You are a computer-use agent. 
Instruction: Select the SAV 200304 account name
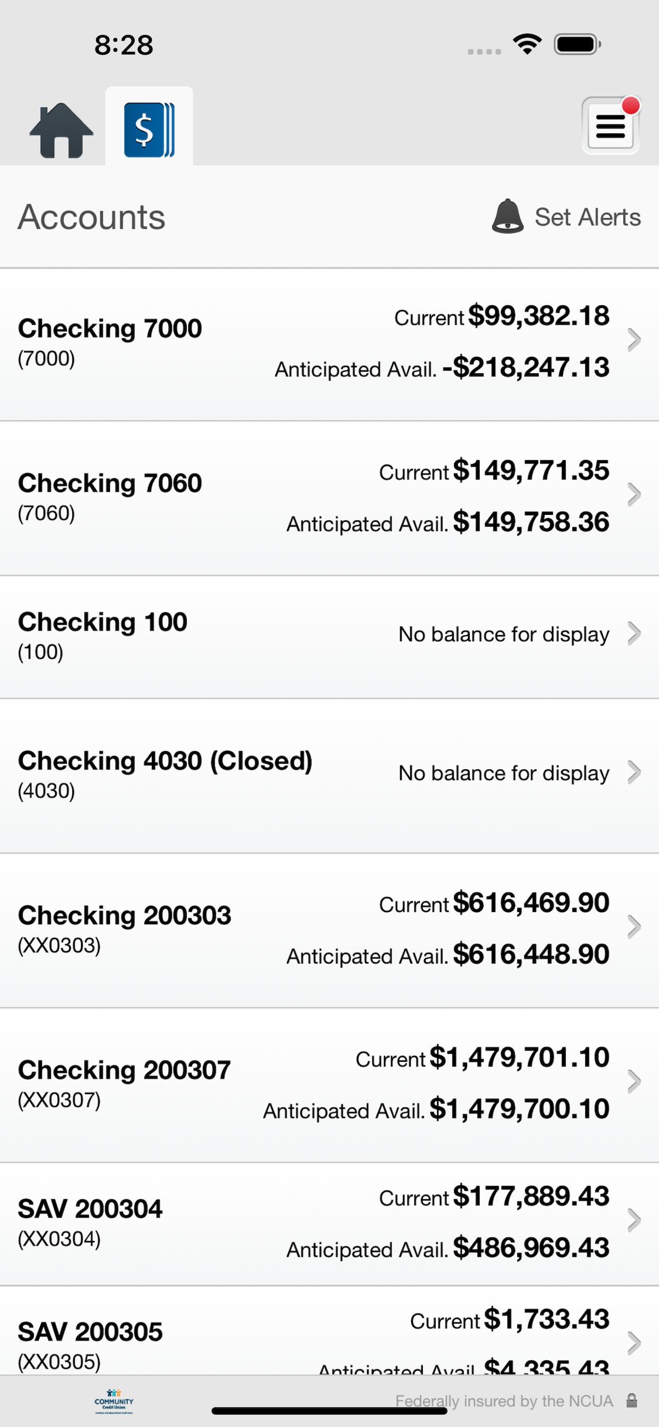pyautogui.click(x=90, y=1209)
